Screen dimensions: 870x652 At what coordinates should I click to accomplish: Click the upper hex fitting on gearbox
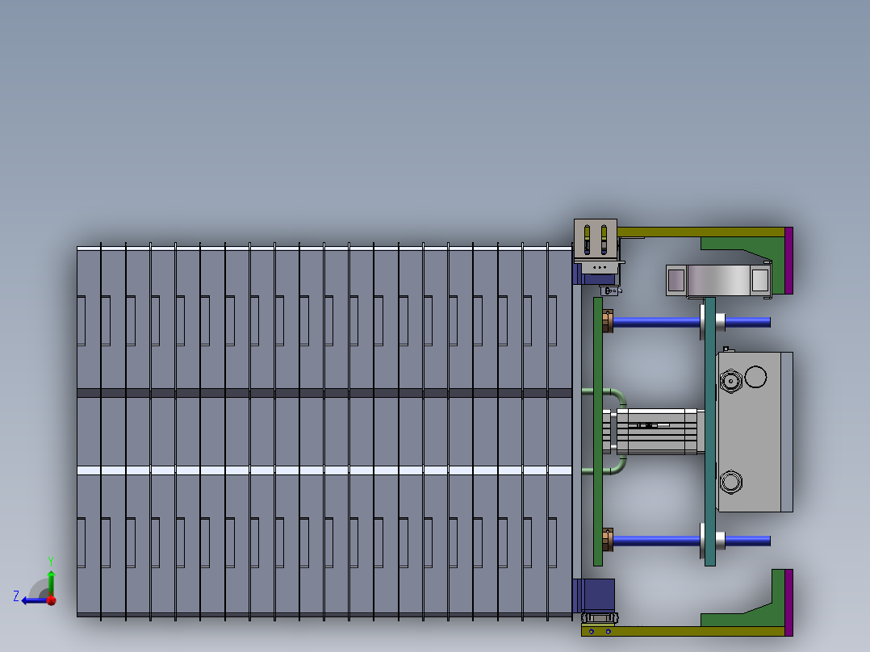click(730, 381)
